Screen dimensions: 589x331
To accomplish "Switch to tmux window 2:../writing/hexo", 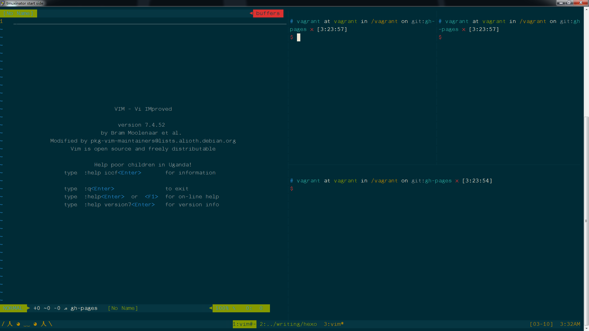I will pyautogui.click(x=288, y=324).
